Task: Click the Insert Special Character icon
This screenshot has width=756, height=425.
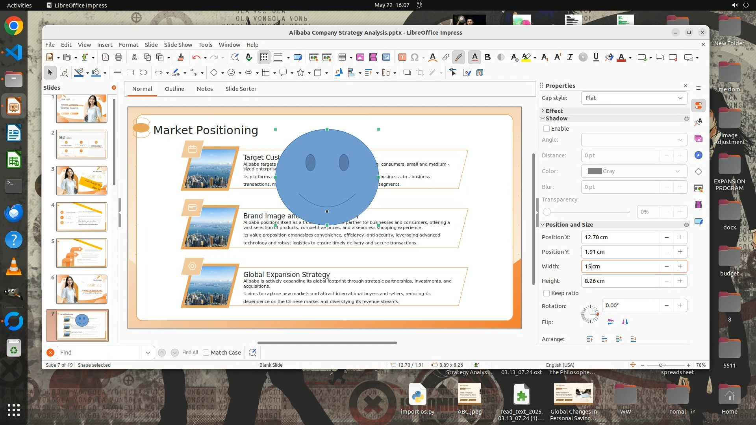Action: (415, 57)
